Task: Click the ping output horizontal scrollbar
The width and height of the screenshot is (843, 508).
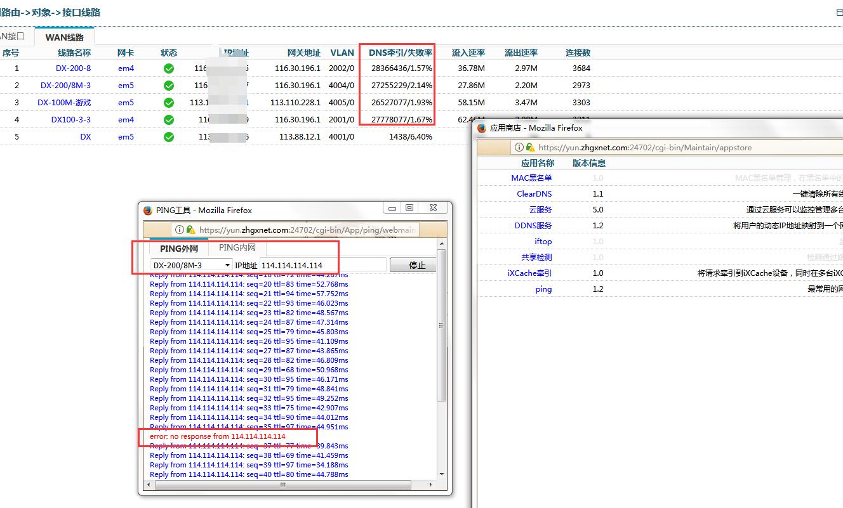Action: pos(282,485)
